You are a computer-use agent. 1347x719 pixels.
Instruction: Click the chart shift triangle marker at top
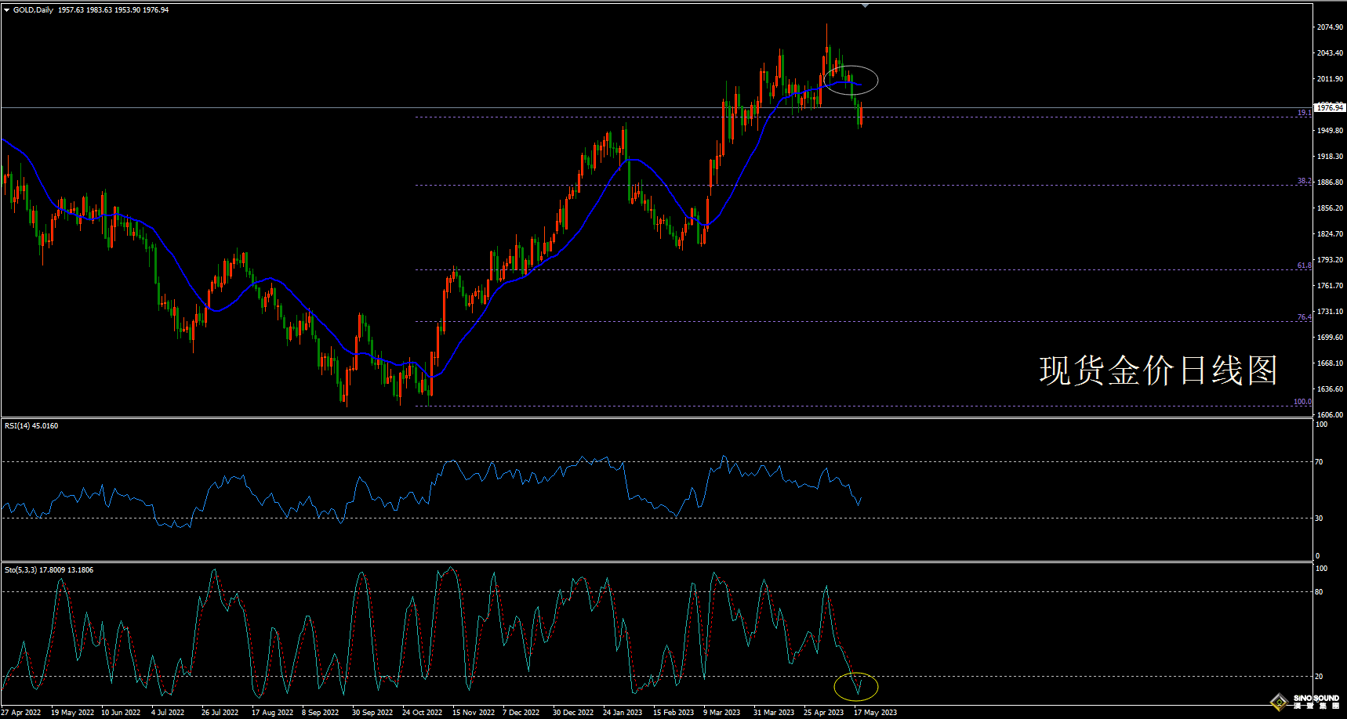click(865, 5)
